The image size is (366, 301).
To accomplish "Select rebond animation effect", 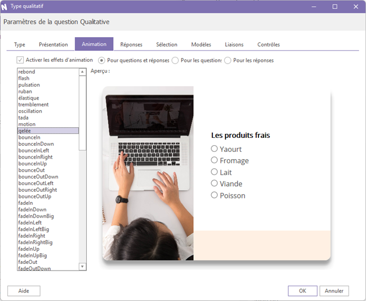I will (x=48, y=71).
